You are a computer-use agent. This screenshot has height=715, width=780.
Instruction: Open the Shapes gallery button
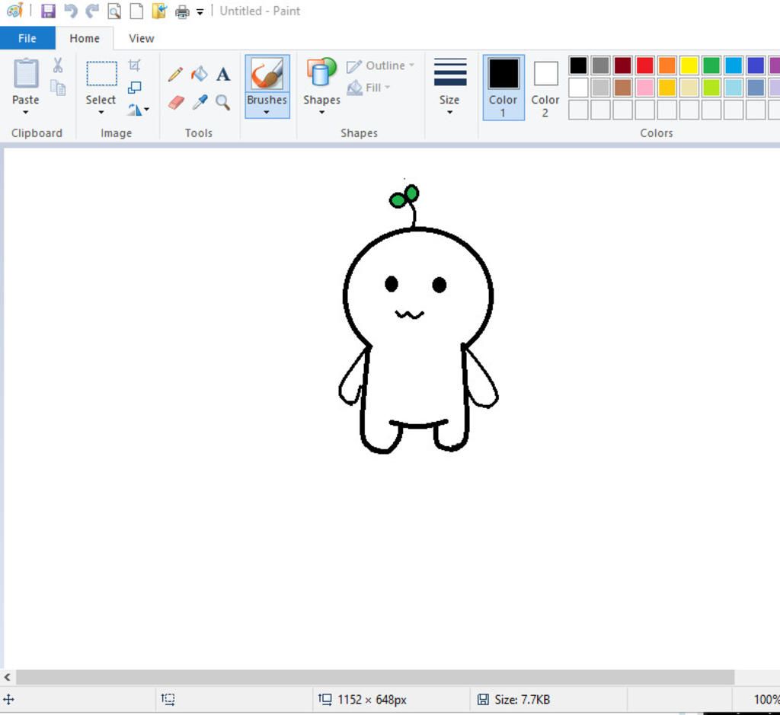322,81
